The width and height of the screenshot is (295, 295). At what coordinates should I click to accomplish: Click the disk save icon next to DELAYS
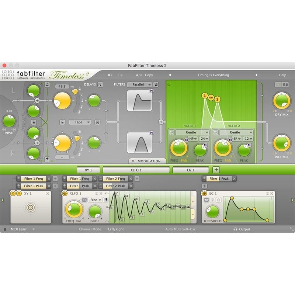pyautogui.click(x=101, y=84)
